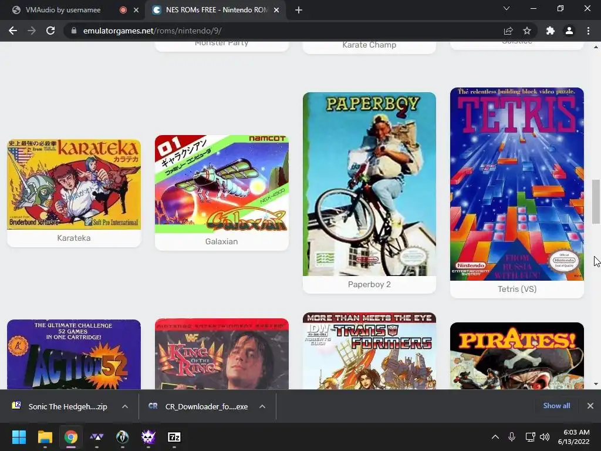601x451 pixels.
Task: Click the Galaxian title link
Action: pos(221,241)
